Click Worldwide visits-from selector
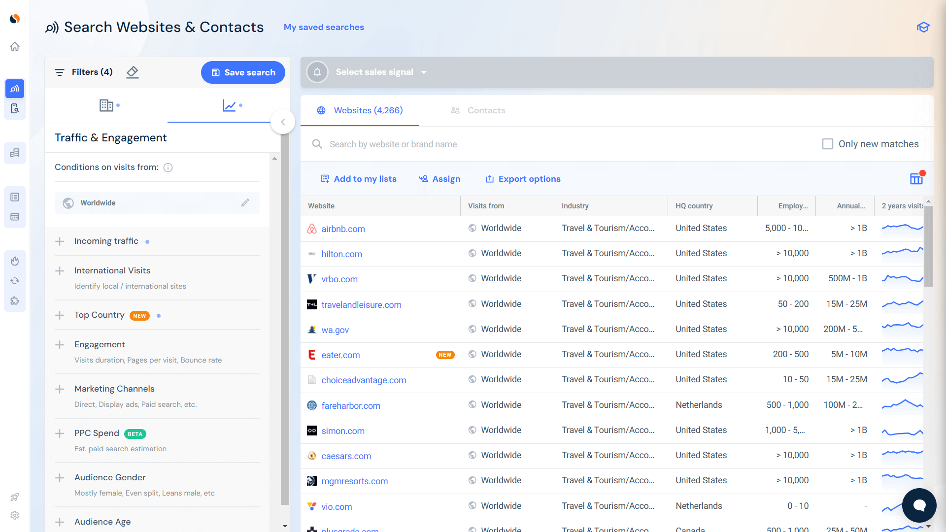This screenshot has width=946, height=532. point(157,203)
